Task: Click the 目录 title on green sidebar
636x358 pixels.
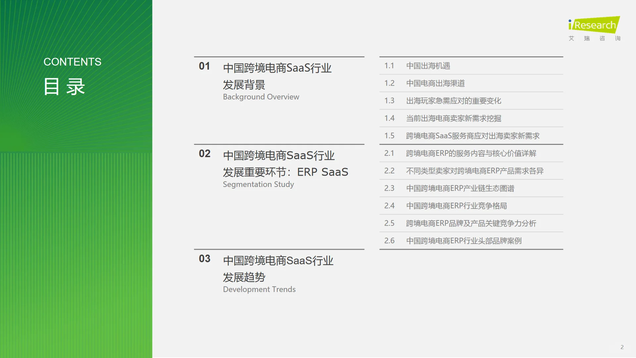Action: [x=64, y=87]
